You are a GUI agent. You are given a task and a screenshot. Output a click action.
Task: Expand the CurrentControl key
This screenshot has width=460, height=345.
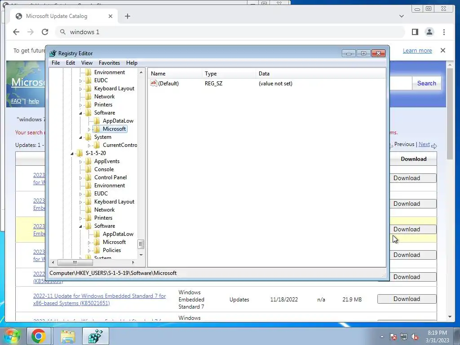(x=89, y=146)
